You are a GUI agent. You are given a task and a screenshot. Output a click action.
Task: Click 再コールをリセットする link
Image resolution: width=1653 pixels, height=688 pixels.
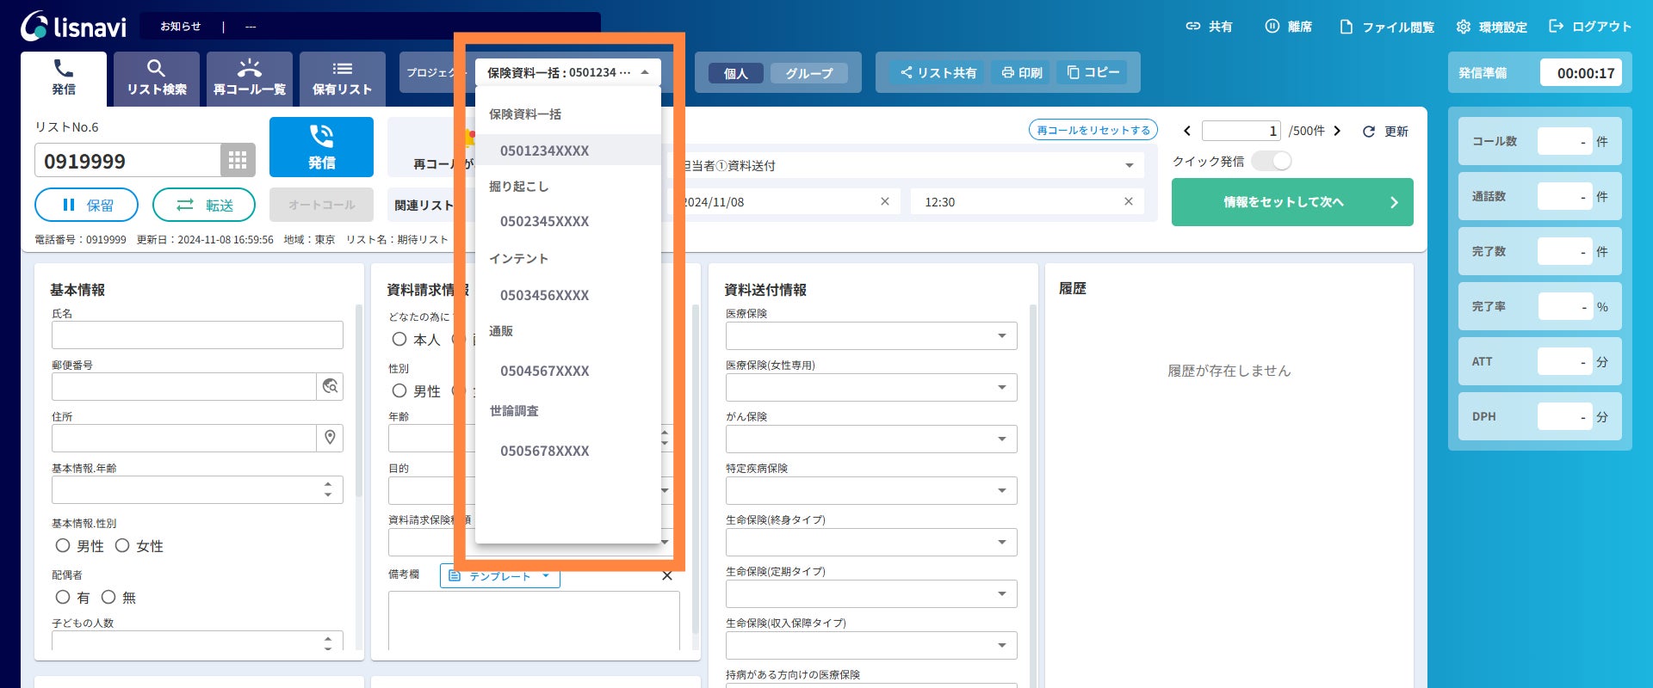pyautogui.click(x=1093, y=130)
